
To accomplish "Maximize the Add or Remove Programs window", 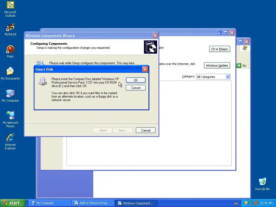I will [x=226, y=33].
